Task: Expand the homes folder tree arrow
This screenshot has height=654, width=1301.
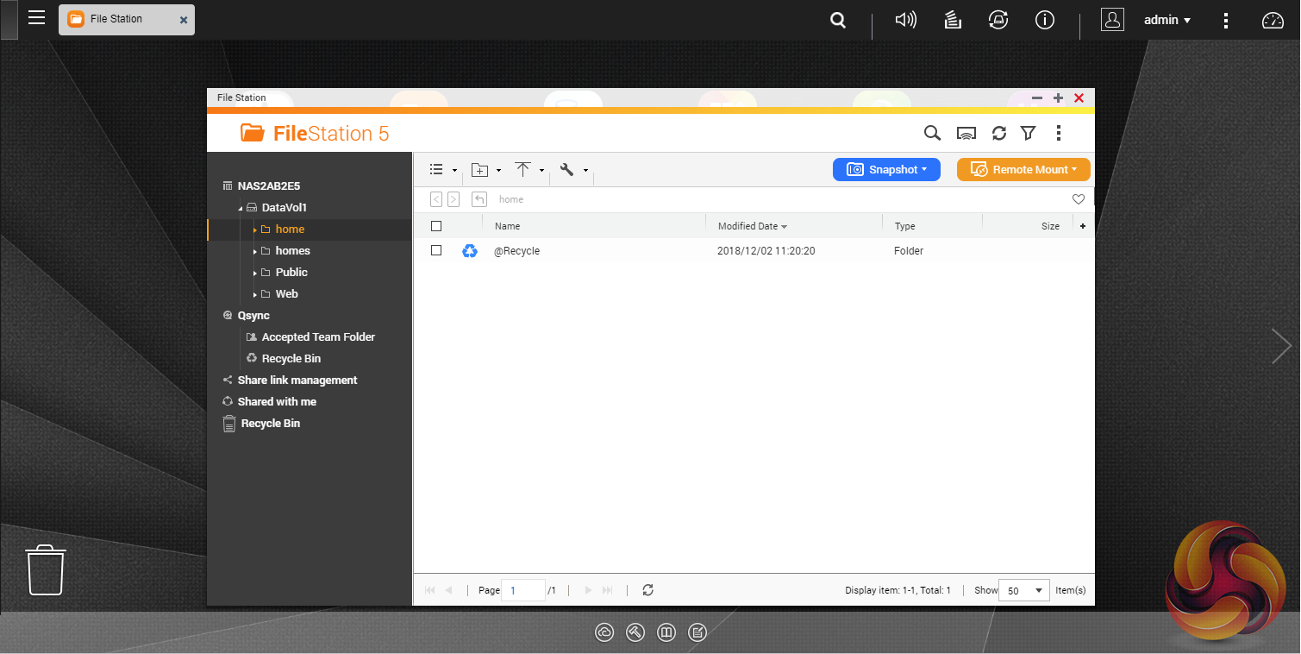Action: [x=255, y=251]
